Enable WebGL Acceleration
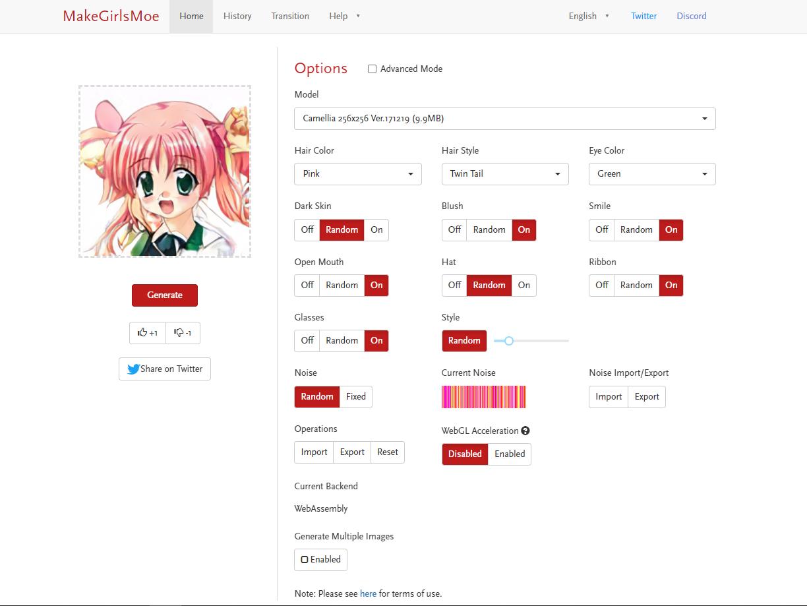 coord(509,454)
